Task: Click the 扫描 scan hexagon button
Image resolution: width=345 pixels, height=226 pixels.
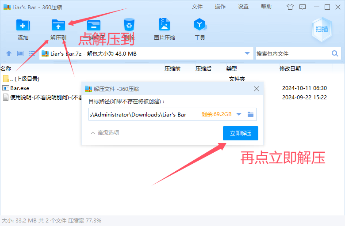Action: click(322, 29)
